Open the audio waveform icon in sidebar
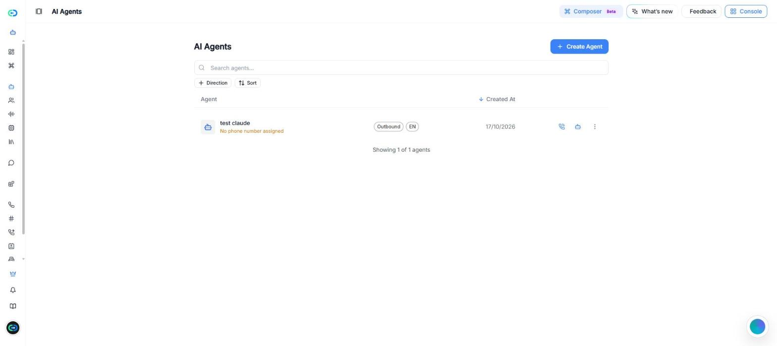The width and height of the screenshot is (777, 346). coord(11,115)
